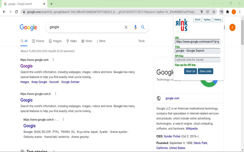This screenshot has width=244, height=152.
Task: Bookmark this page with the star icon
Action: point(214,12)
